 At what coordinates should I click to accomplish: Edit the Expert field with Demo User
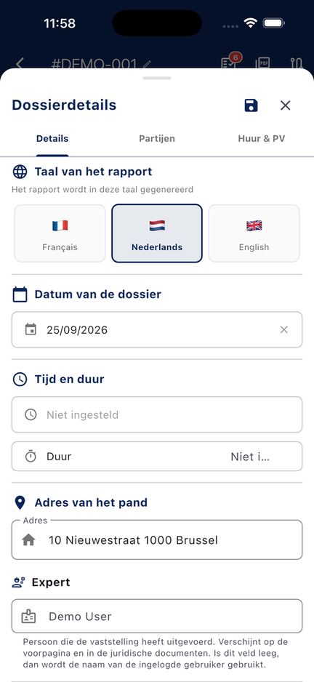[x=157, y=617]
